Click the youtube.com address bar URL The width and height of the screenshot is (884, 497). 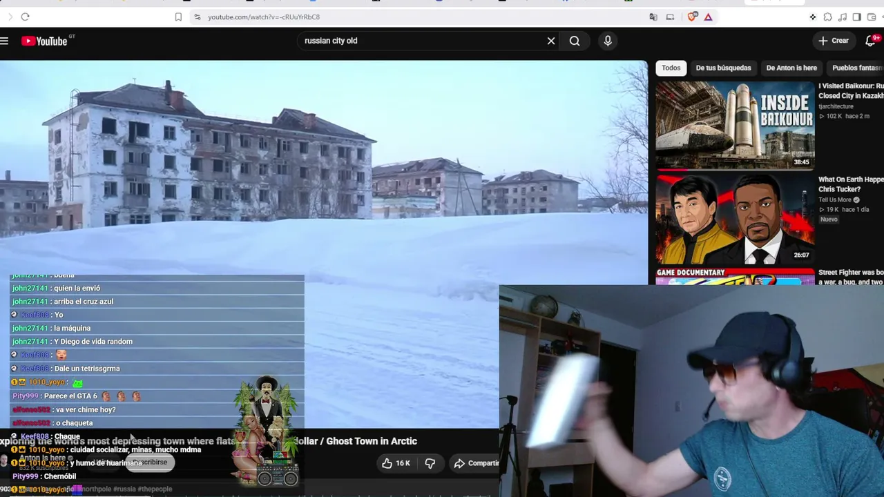264,17
